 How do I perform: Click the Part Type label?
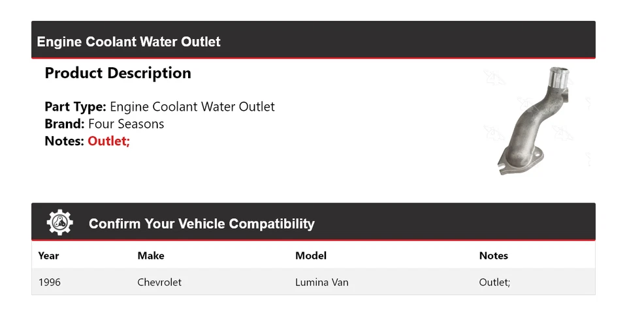click(x=75, y=107)
